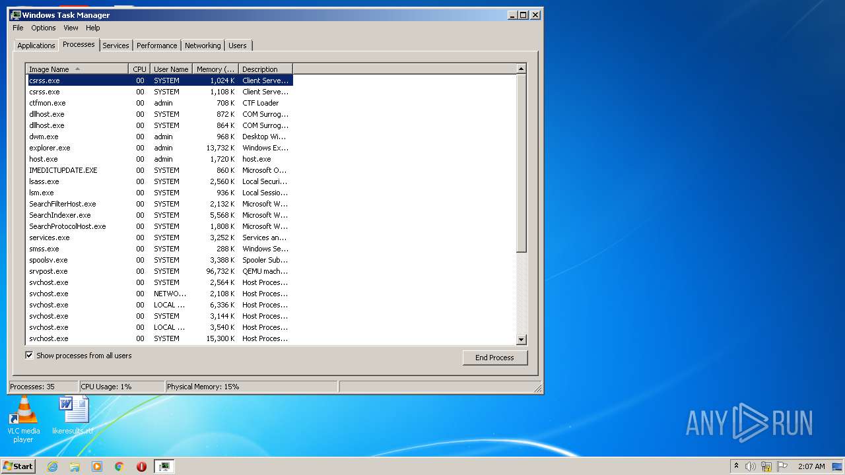
Task: Click the volume speaker tray icon
Action: click(751, 466)
